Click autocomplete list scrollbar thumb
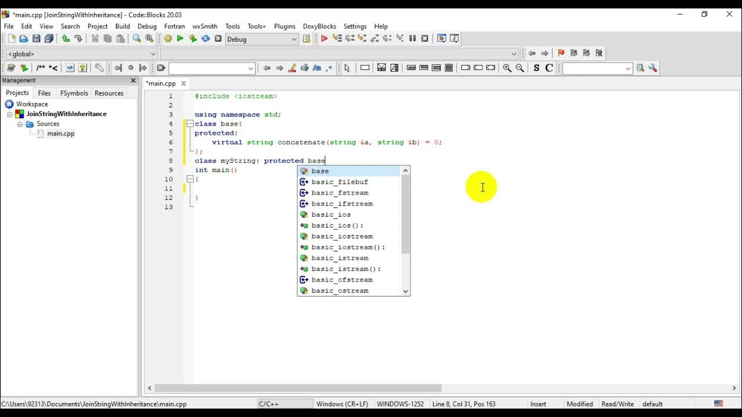742x417 pixels. click(405, 214)
